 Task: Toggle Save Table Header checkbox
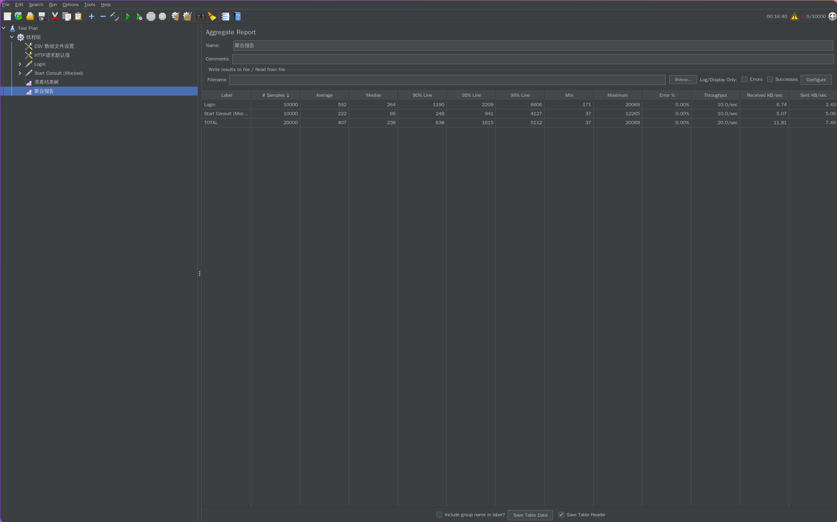coord(561,515)
